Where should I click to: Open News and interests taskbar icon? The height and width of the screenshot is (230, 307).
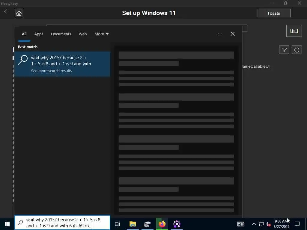pos(241,224)
